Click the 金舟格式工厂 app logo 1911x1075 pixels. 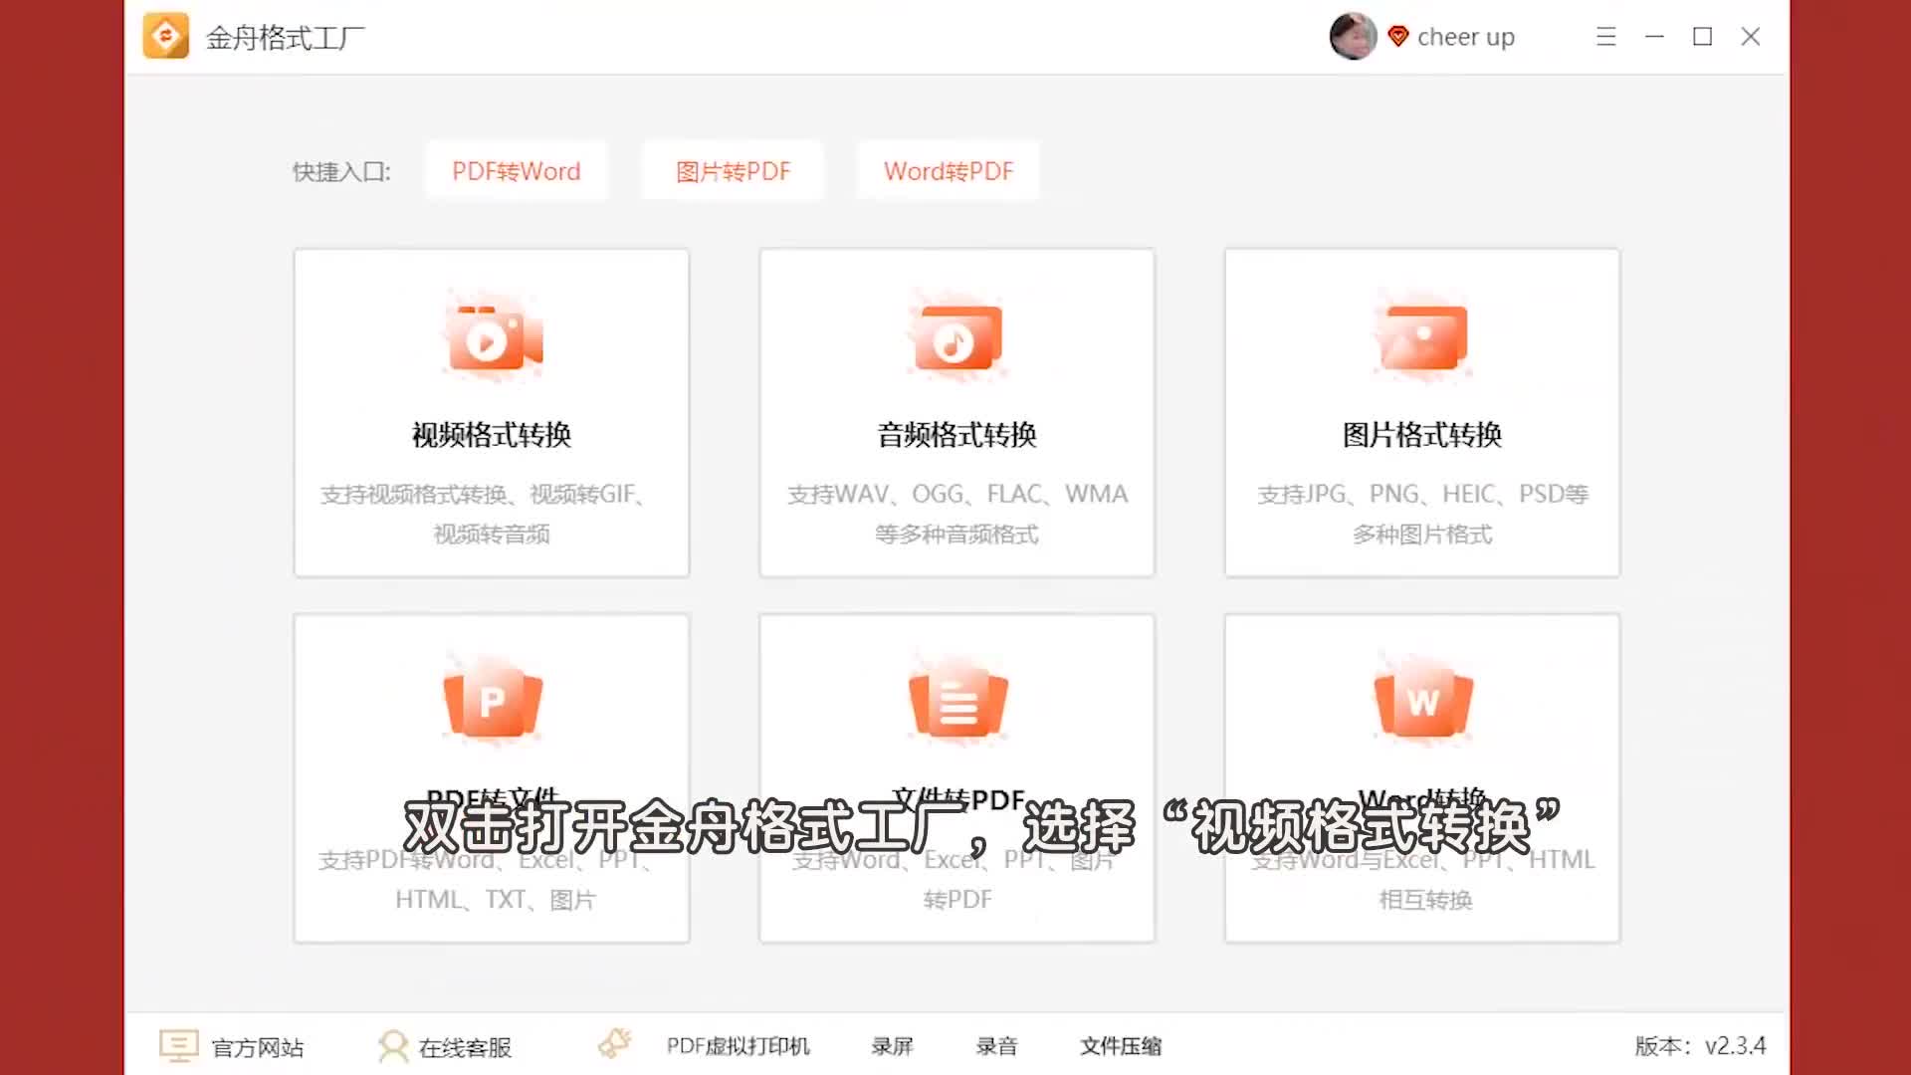[166, 36]
